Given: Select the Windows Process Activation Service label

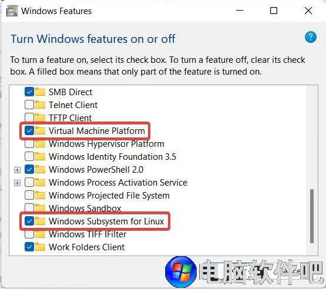Looking at the screenshot, I should coord(118,183).
